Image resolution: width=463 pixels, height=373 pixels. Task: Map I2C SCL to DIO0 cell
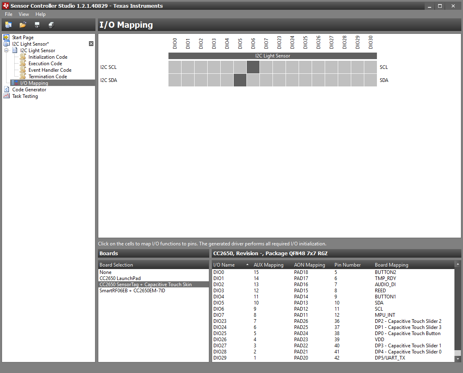click(175, 67)
